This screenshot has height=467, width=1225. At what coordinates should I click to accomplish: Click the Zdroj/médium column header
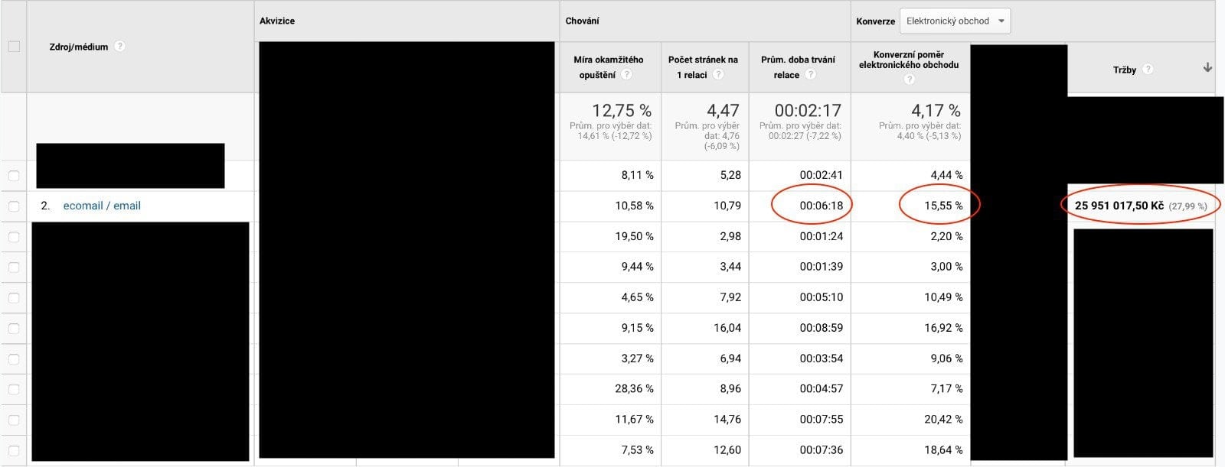point(78,47)
